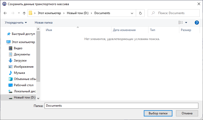Viewport: 203px width, 120px height.
Task: Open the 'Видео' folder
Action: pos(18,48)
